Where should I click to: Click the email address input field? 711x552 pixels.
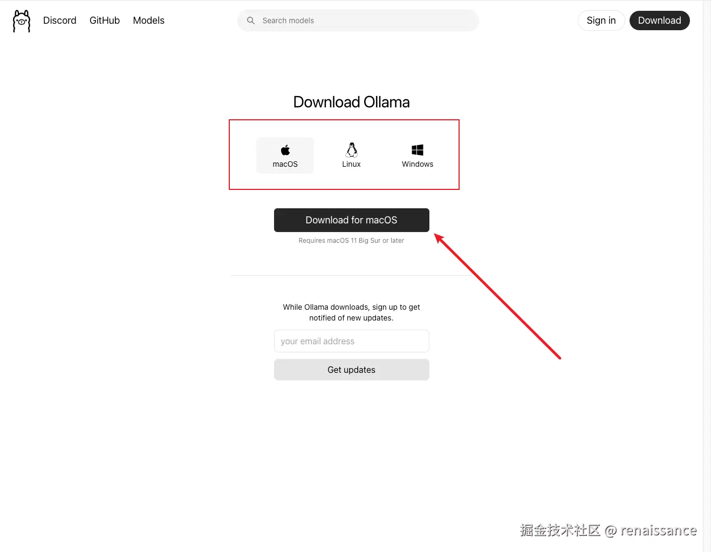click(352, 341)
